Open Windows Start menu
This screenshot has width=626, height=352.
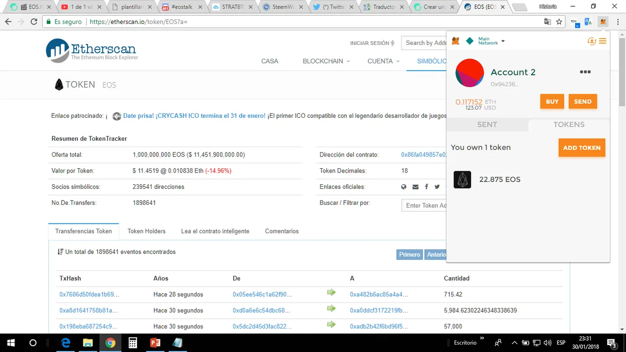tap(11, 343)
